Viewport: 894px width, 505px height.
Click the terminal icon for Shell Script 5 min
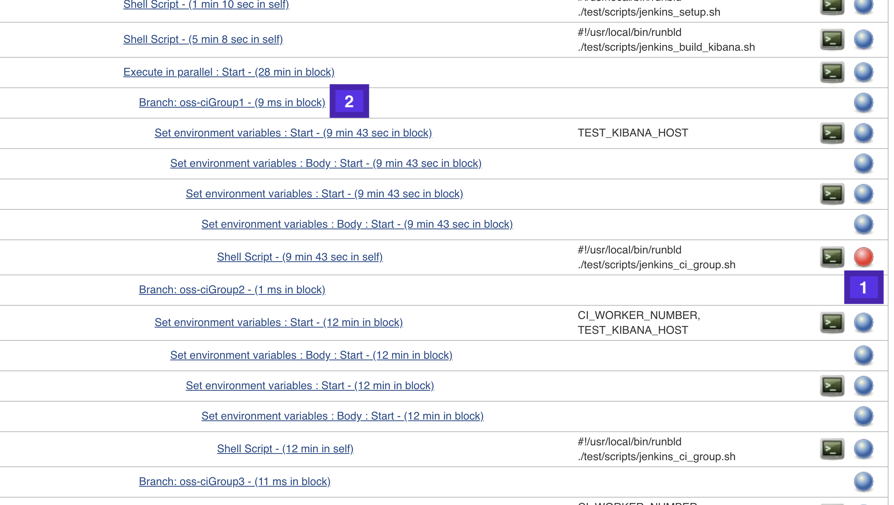click(x=832, y=39)
